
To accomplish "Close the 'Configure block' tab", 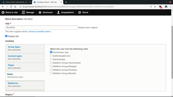I will click(x=61, y=2).
